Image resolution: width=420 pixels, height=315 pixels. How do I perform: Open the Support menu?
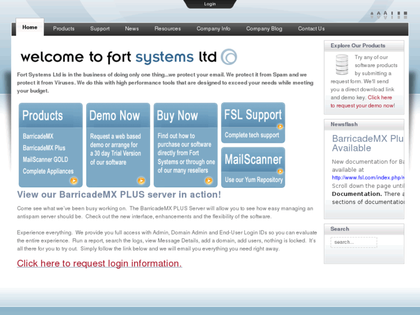(100, 29)
